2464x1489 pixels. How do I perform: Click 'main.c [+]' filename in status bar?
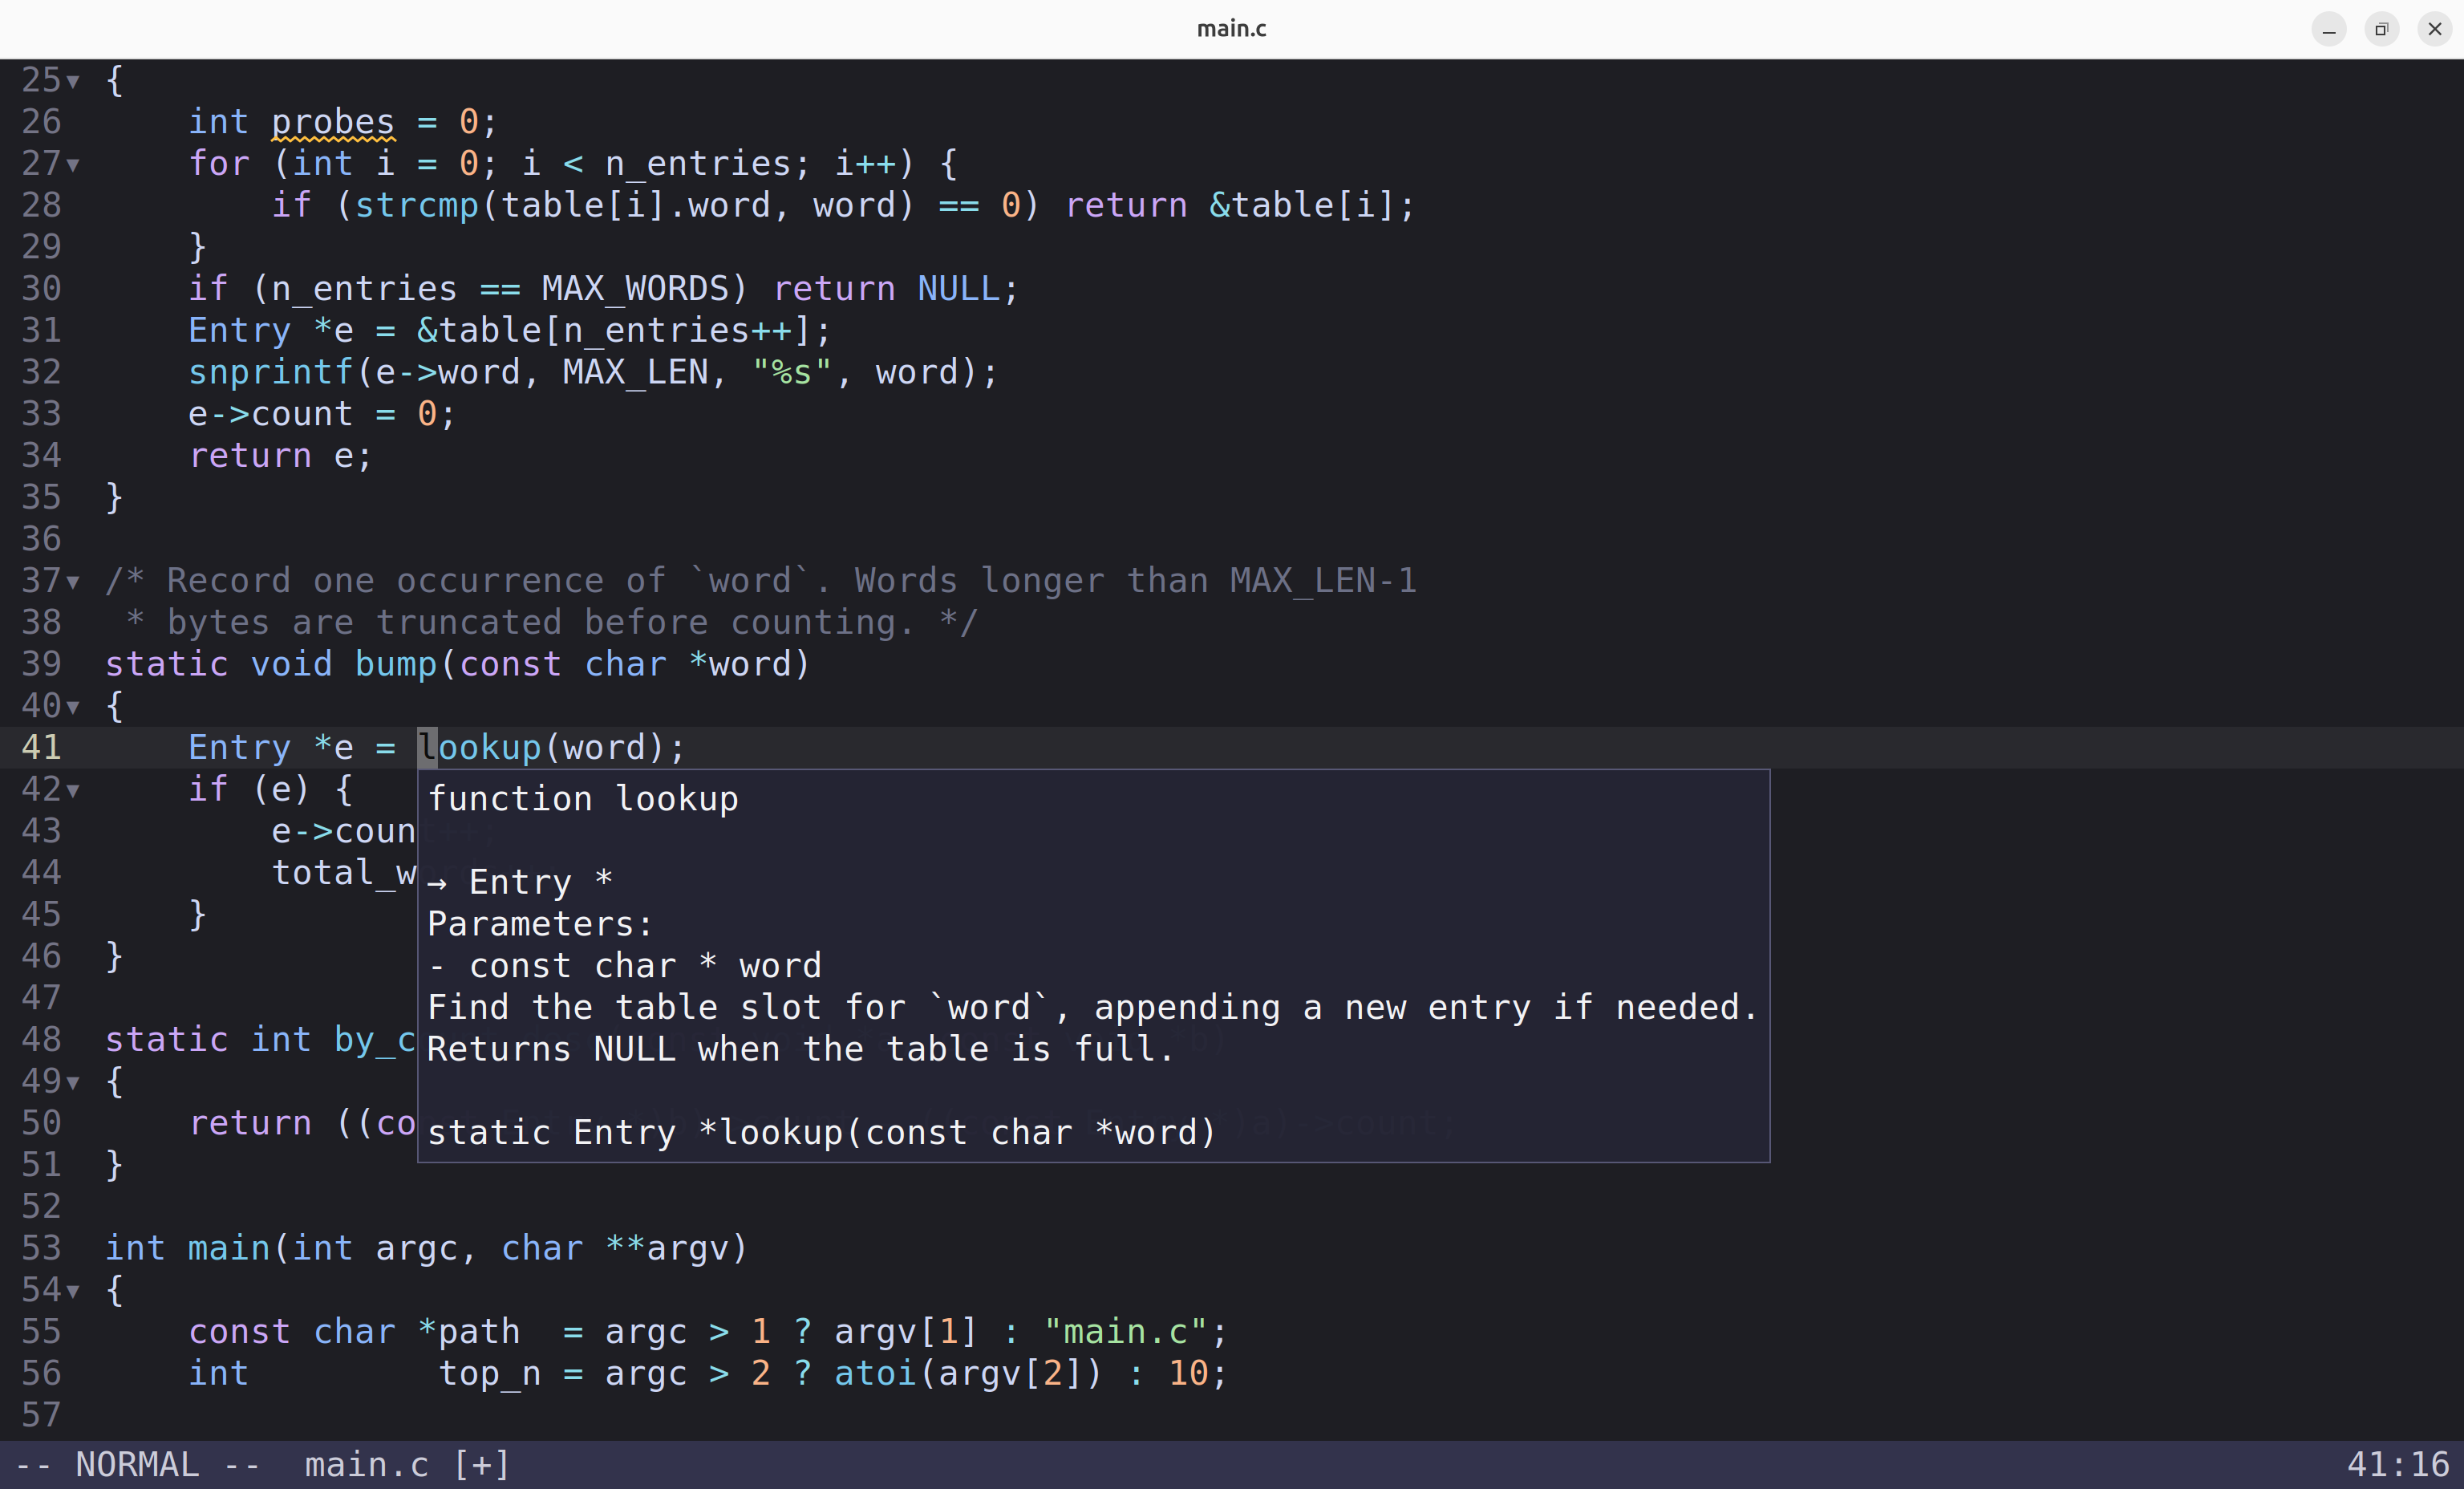click(408, 1465)
